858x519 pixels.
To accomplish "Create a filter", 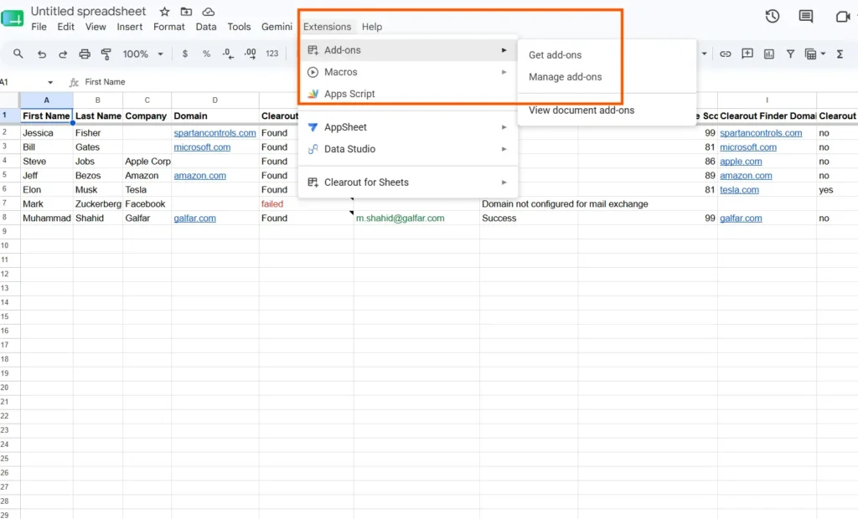I will [x=790, y=54].
